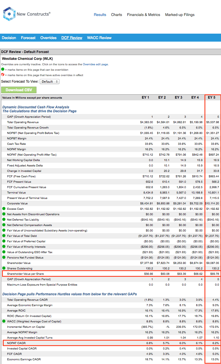Click the New Constructs logo icon
The height and width of the screenshot is (364, 221).
tap(9, 14)
